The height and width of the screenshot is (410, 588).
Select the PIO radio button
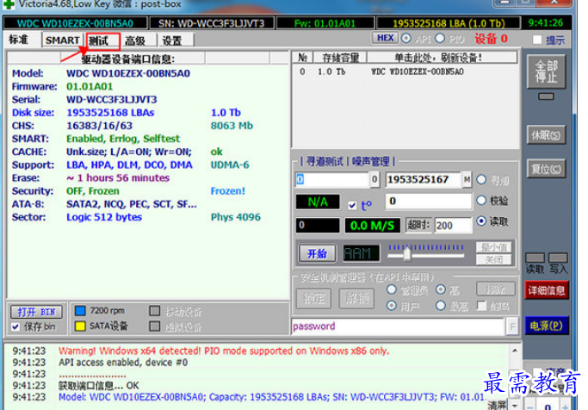440,38
